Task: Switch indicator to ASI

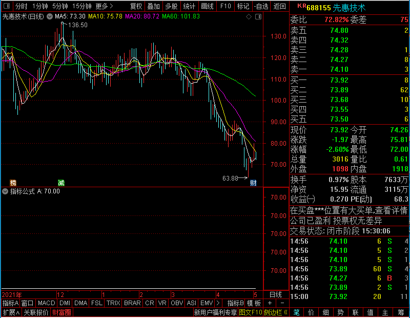Action: [x=191, y=303]
